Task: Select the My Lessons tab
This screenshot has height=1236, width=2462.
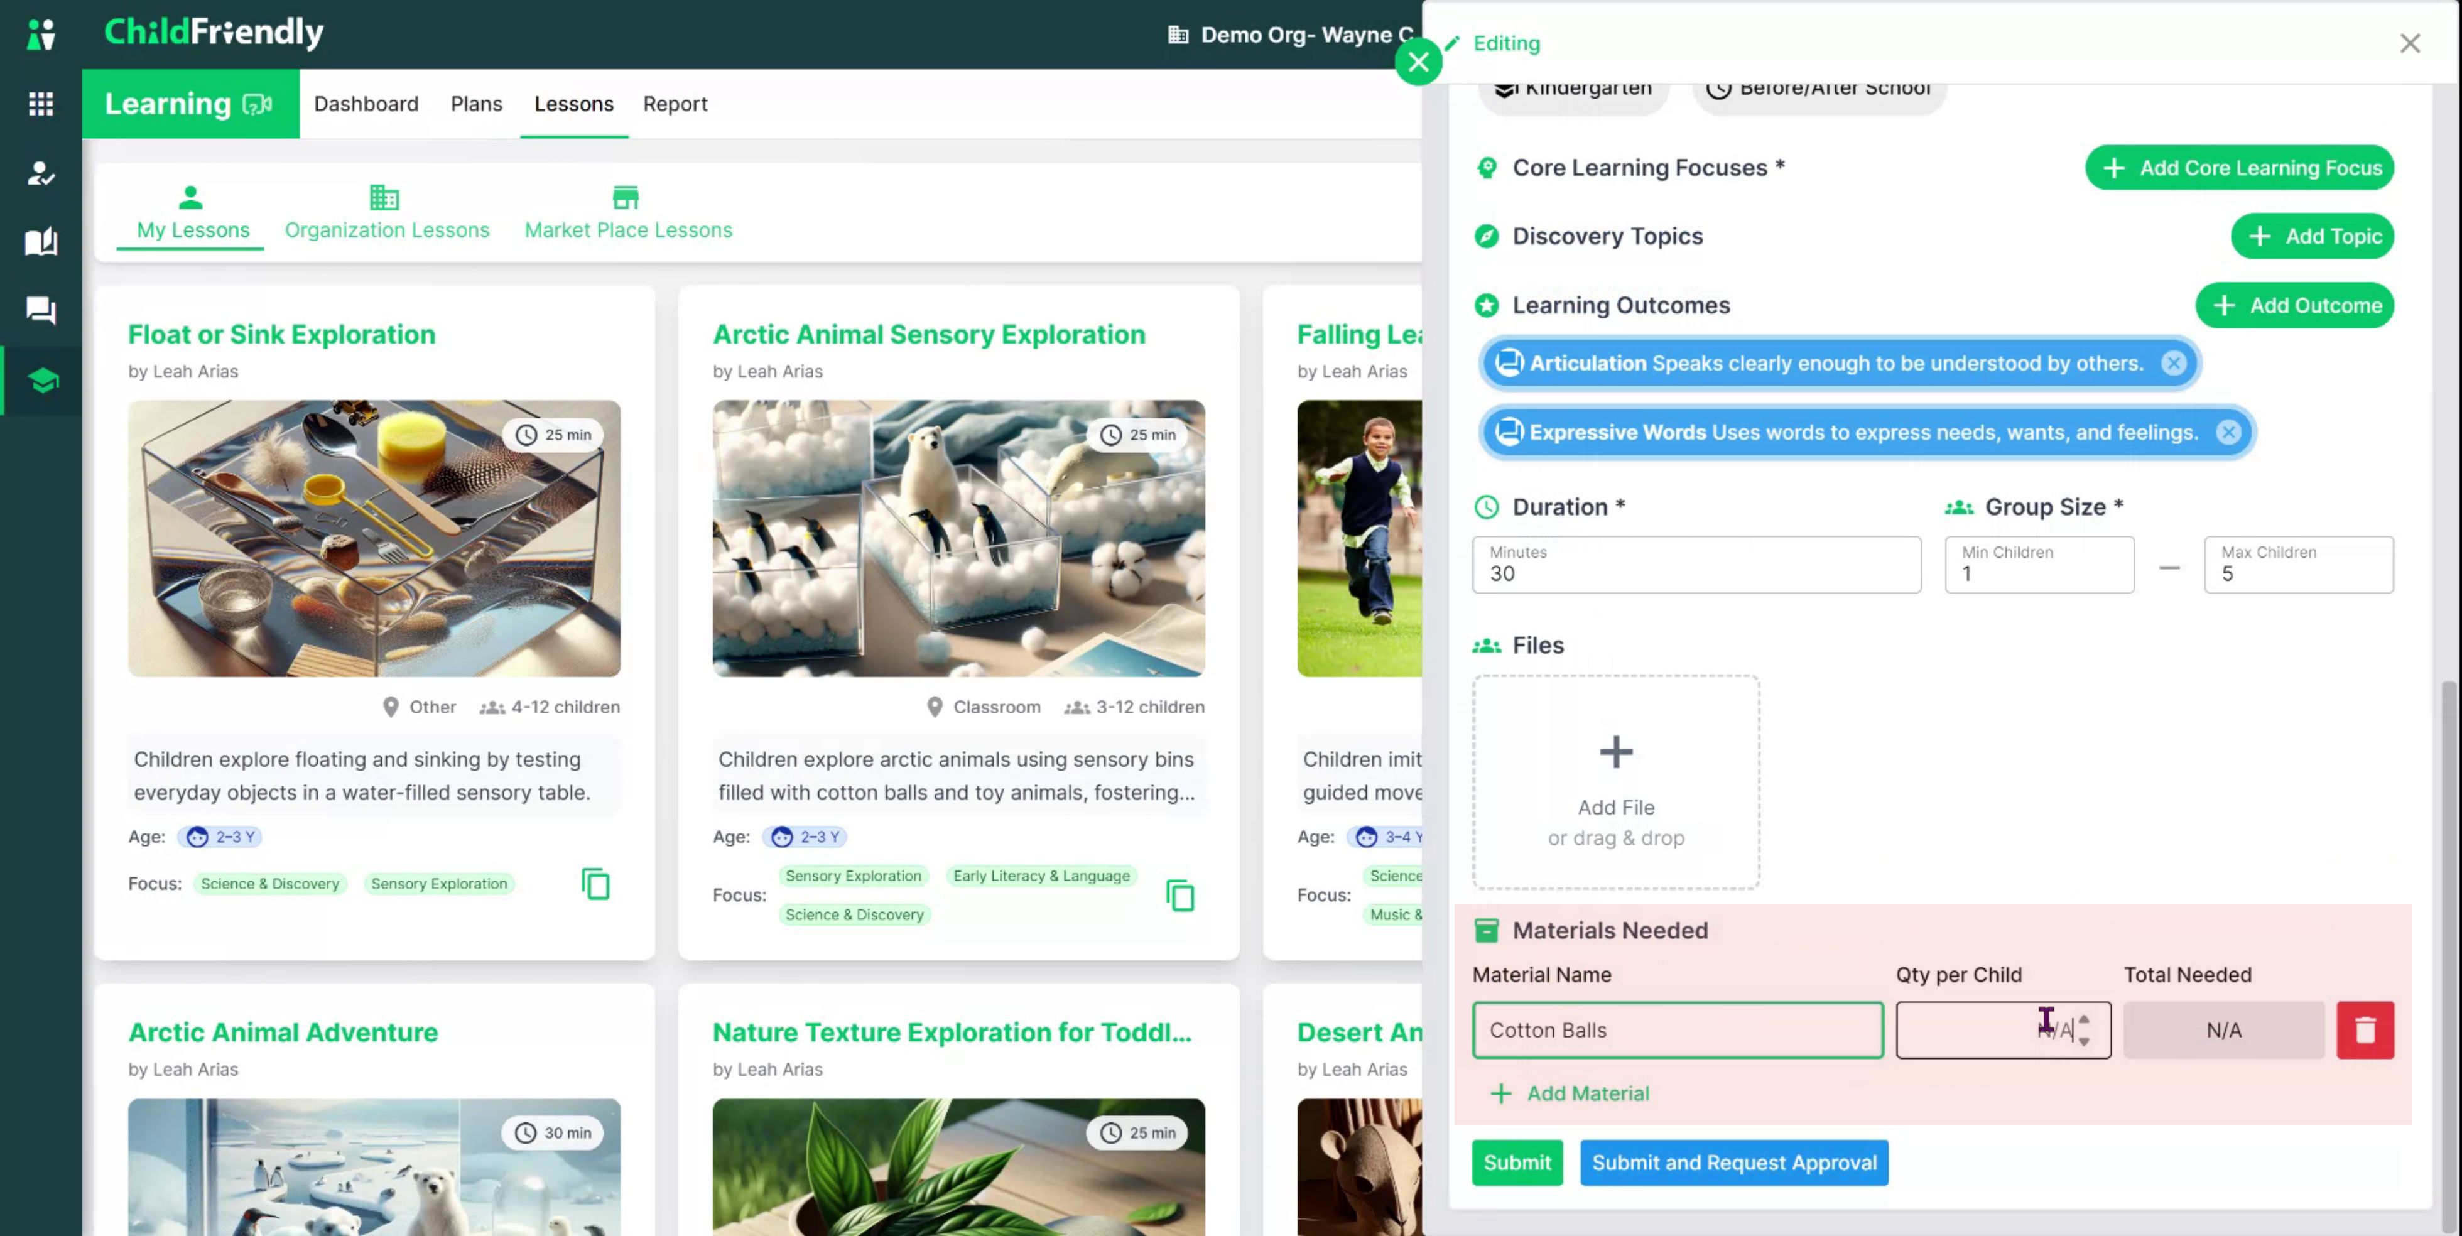Action: 192,213
